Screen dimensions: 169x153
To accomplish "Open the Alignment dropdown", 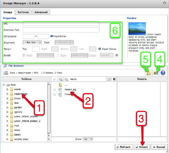I will [x=32, y=42].
